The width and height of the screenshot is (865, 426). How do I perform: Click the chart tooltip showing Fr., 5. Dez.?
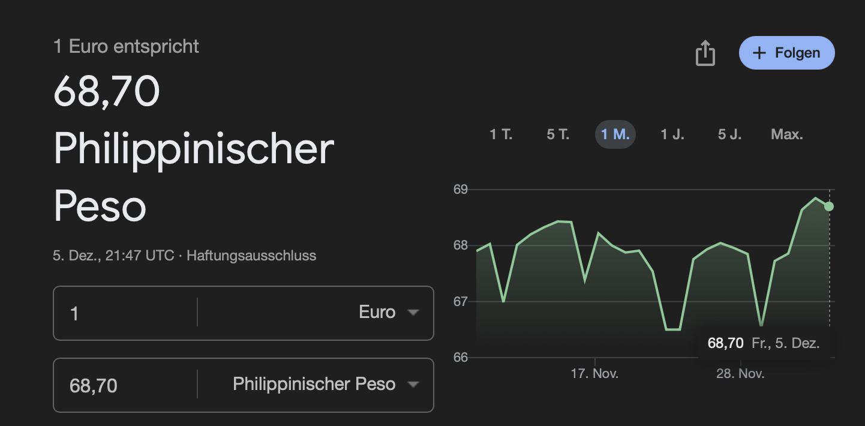764,343
